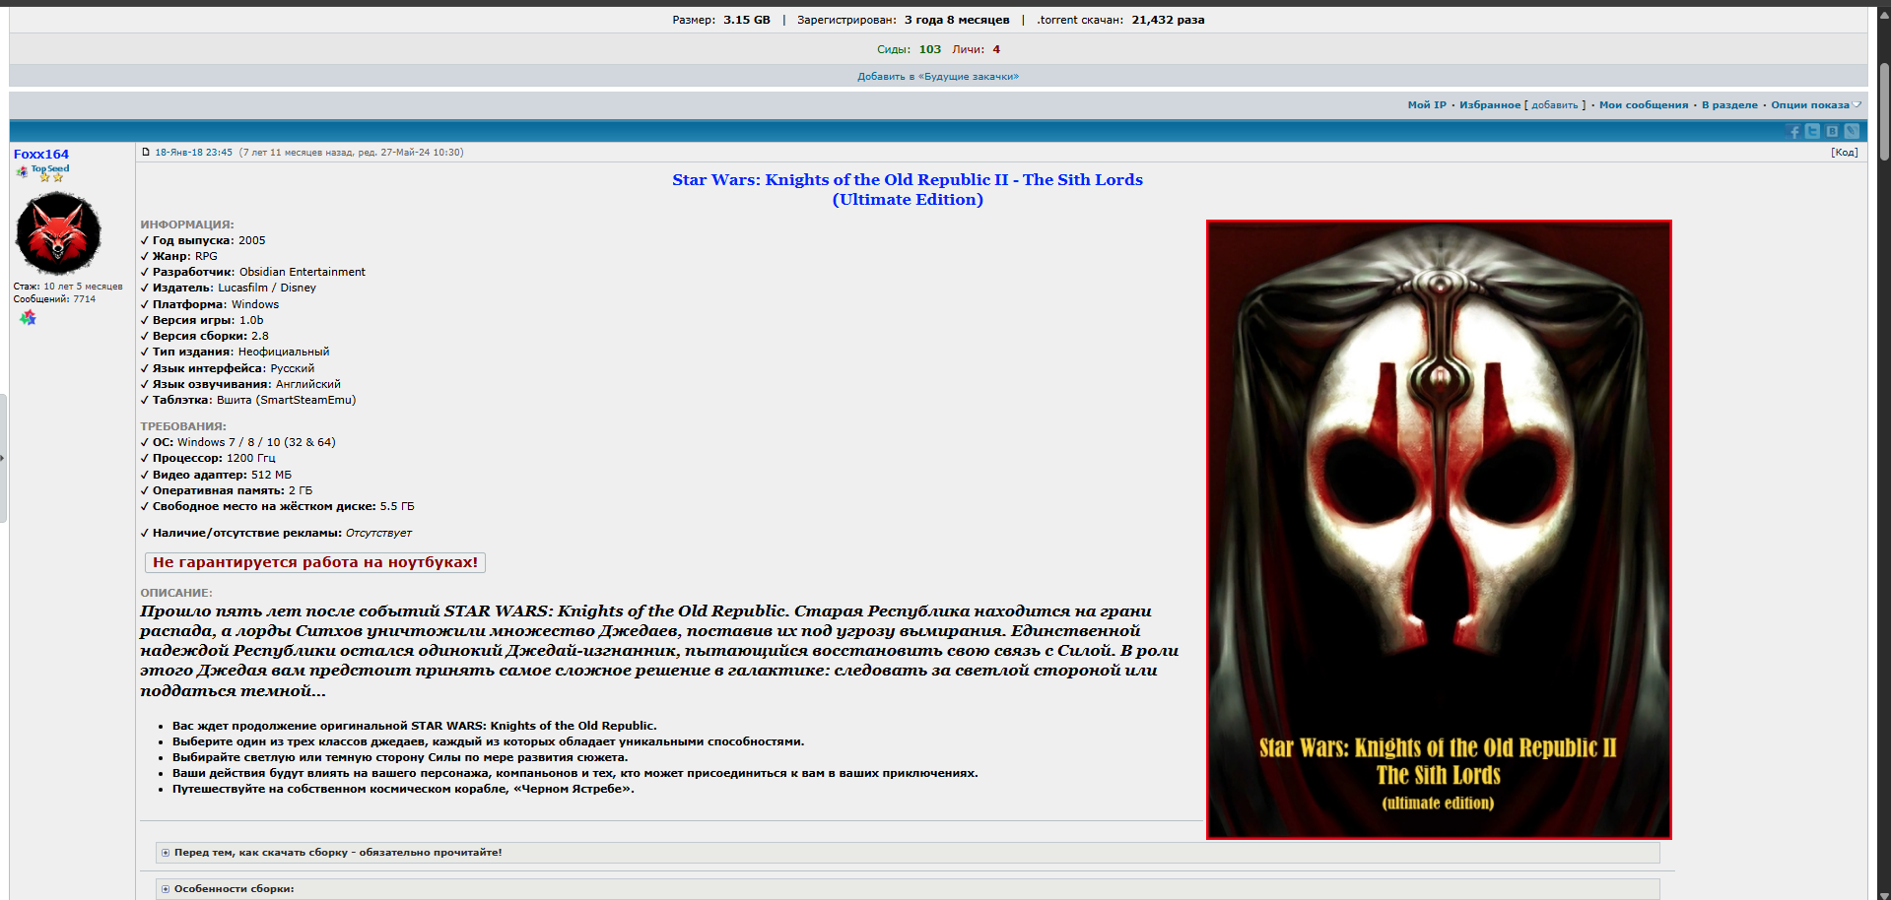Click the Star Wars KOTOR II title
Screen dimensions: 1891x900
pyautogui.click(x=908, y=189)
